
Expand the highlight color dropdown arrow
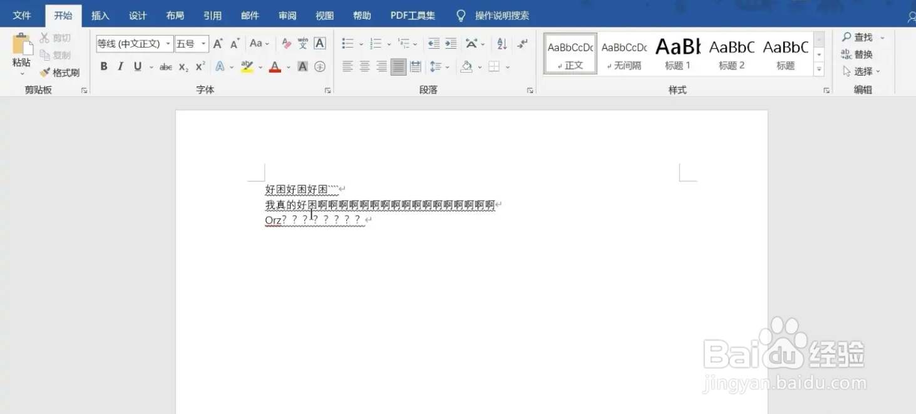tap(260, 67)
